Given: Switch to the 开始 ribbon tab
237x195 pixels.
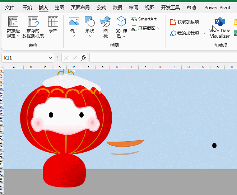Looking at the screenshot, I should pyautogui.click(x=27, y=8).
